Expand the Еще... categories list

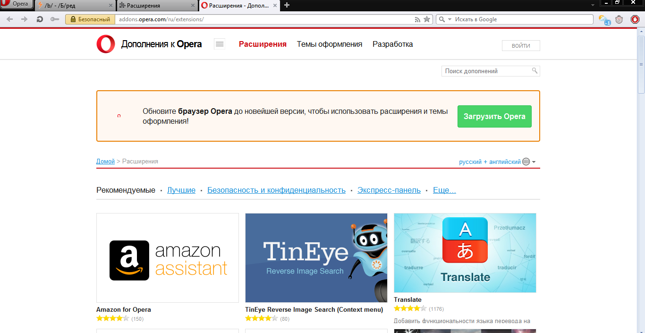pos(444,190)
